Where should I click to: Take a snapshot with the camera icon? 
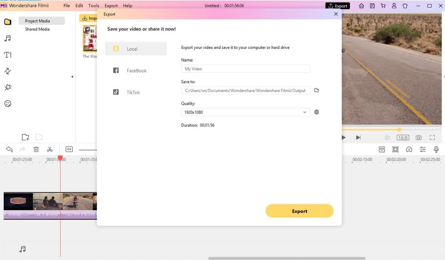coord(418,137)
